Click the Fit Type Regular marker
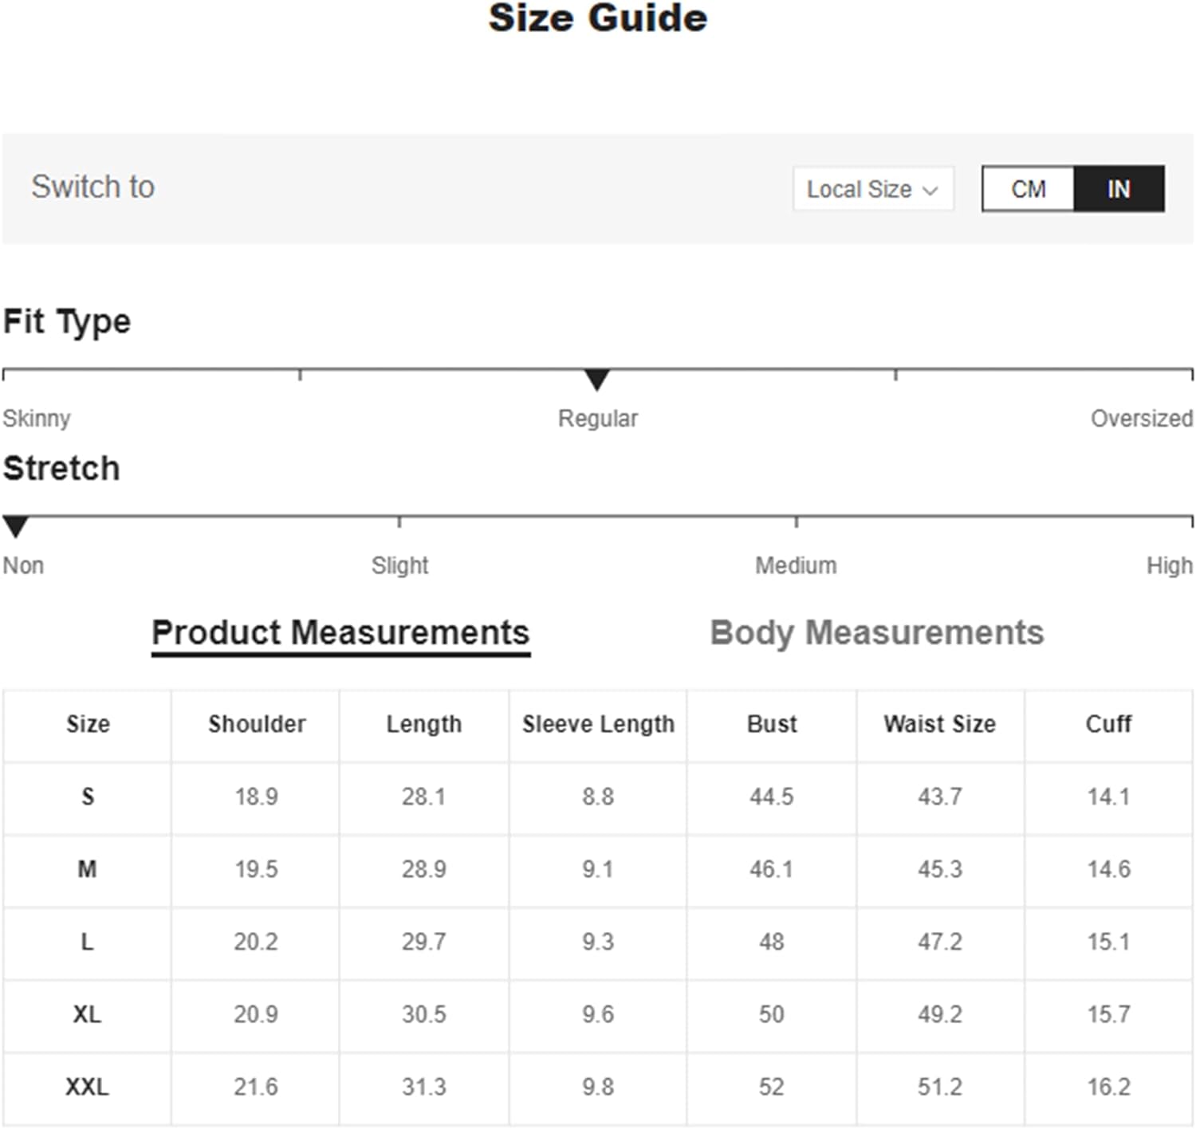Screen dimensions: 1196x1129 (596, 380)
